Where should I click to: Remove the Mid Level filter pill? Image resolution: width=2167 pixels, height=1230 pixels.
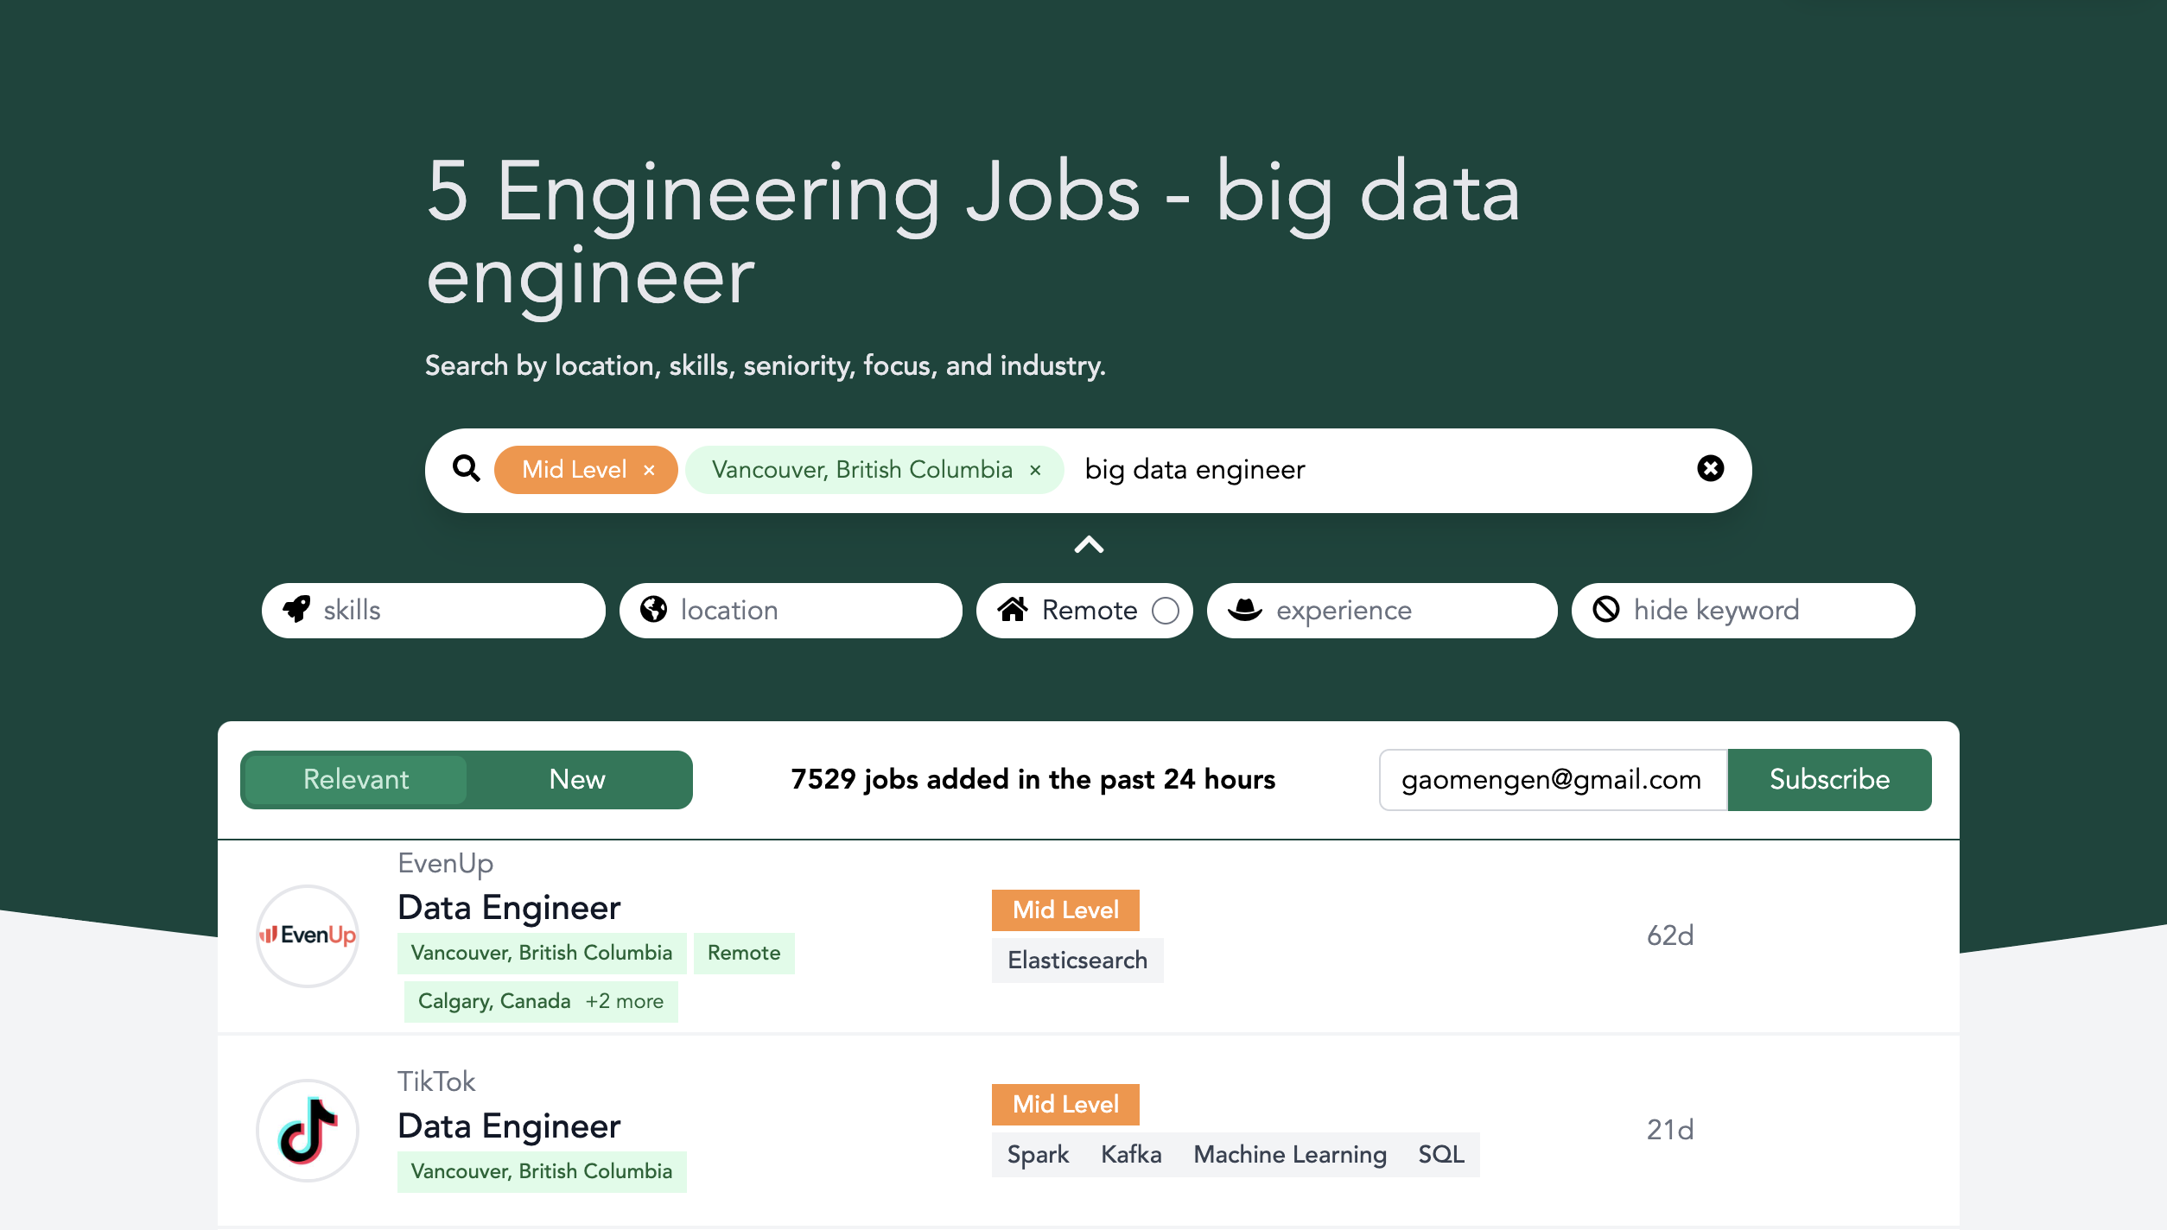(649, 470)
